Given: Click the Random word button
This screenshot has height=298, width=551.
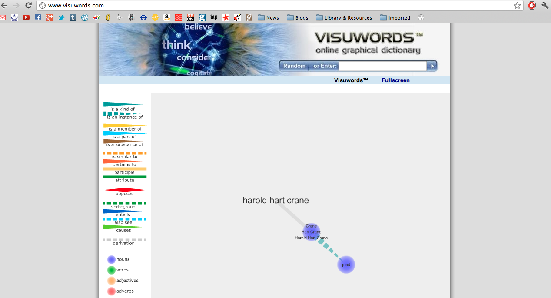Looking at the screenshot, I should pyautogui.click(x=295, y=66).
